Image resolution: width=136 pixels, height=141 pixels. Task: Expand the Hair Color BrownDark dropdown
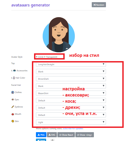click(x=71, y=79)
